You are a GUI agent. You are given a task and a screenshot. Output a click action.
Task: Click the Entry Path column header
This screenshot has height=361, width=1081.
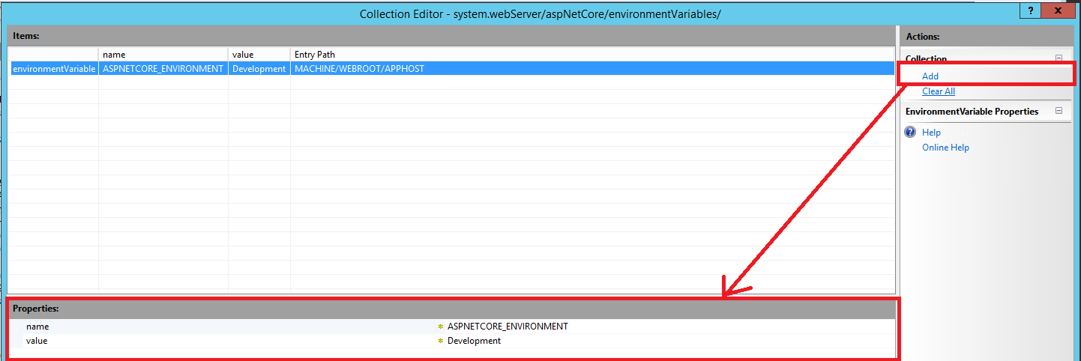point(592,55)
